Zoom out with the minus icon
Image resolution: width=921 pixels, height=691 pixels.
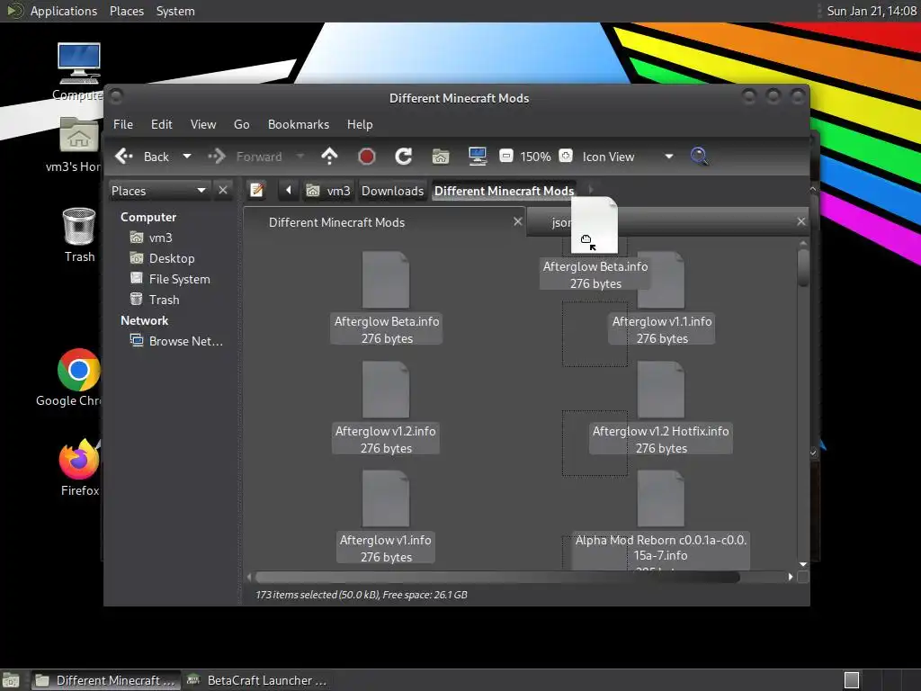pos(505,156)
